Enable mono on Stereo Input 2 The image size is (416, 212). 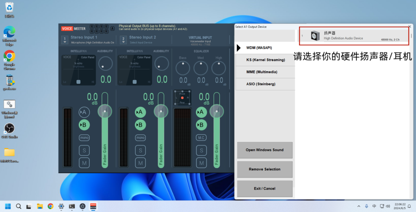tap(140, 138)
